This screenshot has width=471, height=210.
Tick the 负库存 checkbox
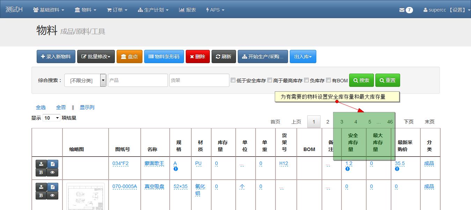tap(306, 80)
